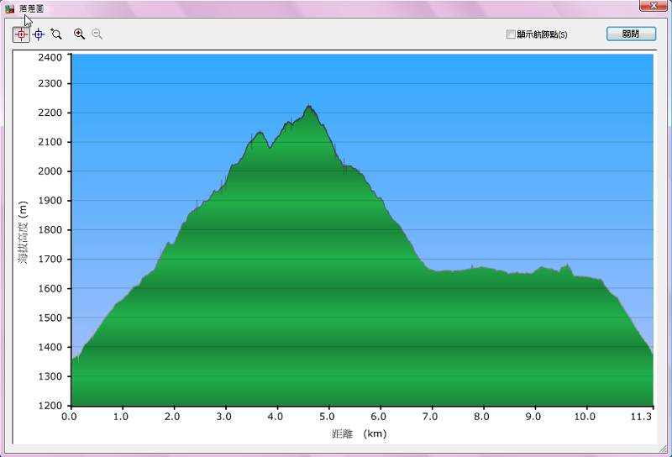
Task: Click the 距離 (km) axis title
Action: (x=359, y=434)
